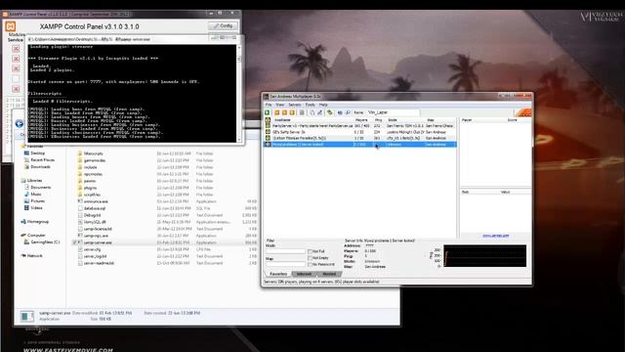The width and height of the screenshot is (625, 352).
Task: Click the SA-MP orange logo at toolbar right
Action: coord(523,112)
